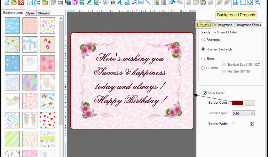The image size is (268, 157).
Task: Decrease Border Width with down arrow
Action: 252,125
